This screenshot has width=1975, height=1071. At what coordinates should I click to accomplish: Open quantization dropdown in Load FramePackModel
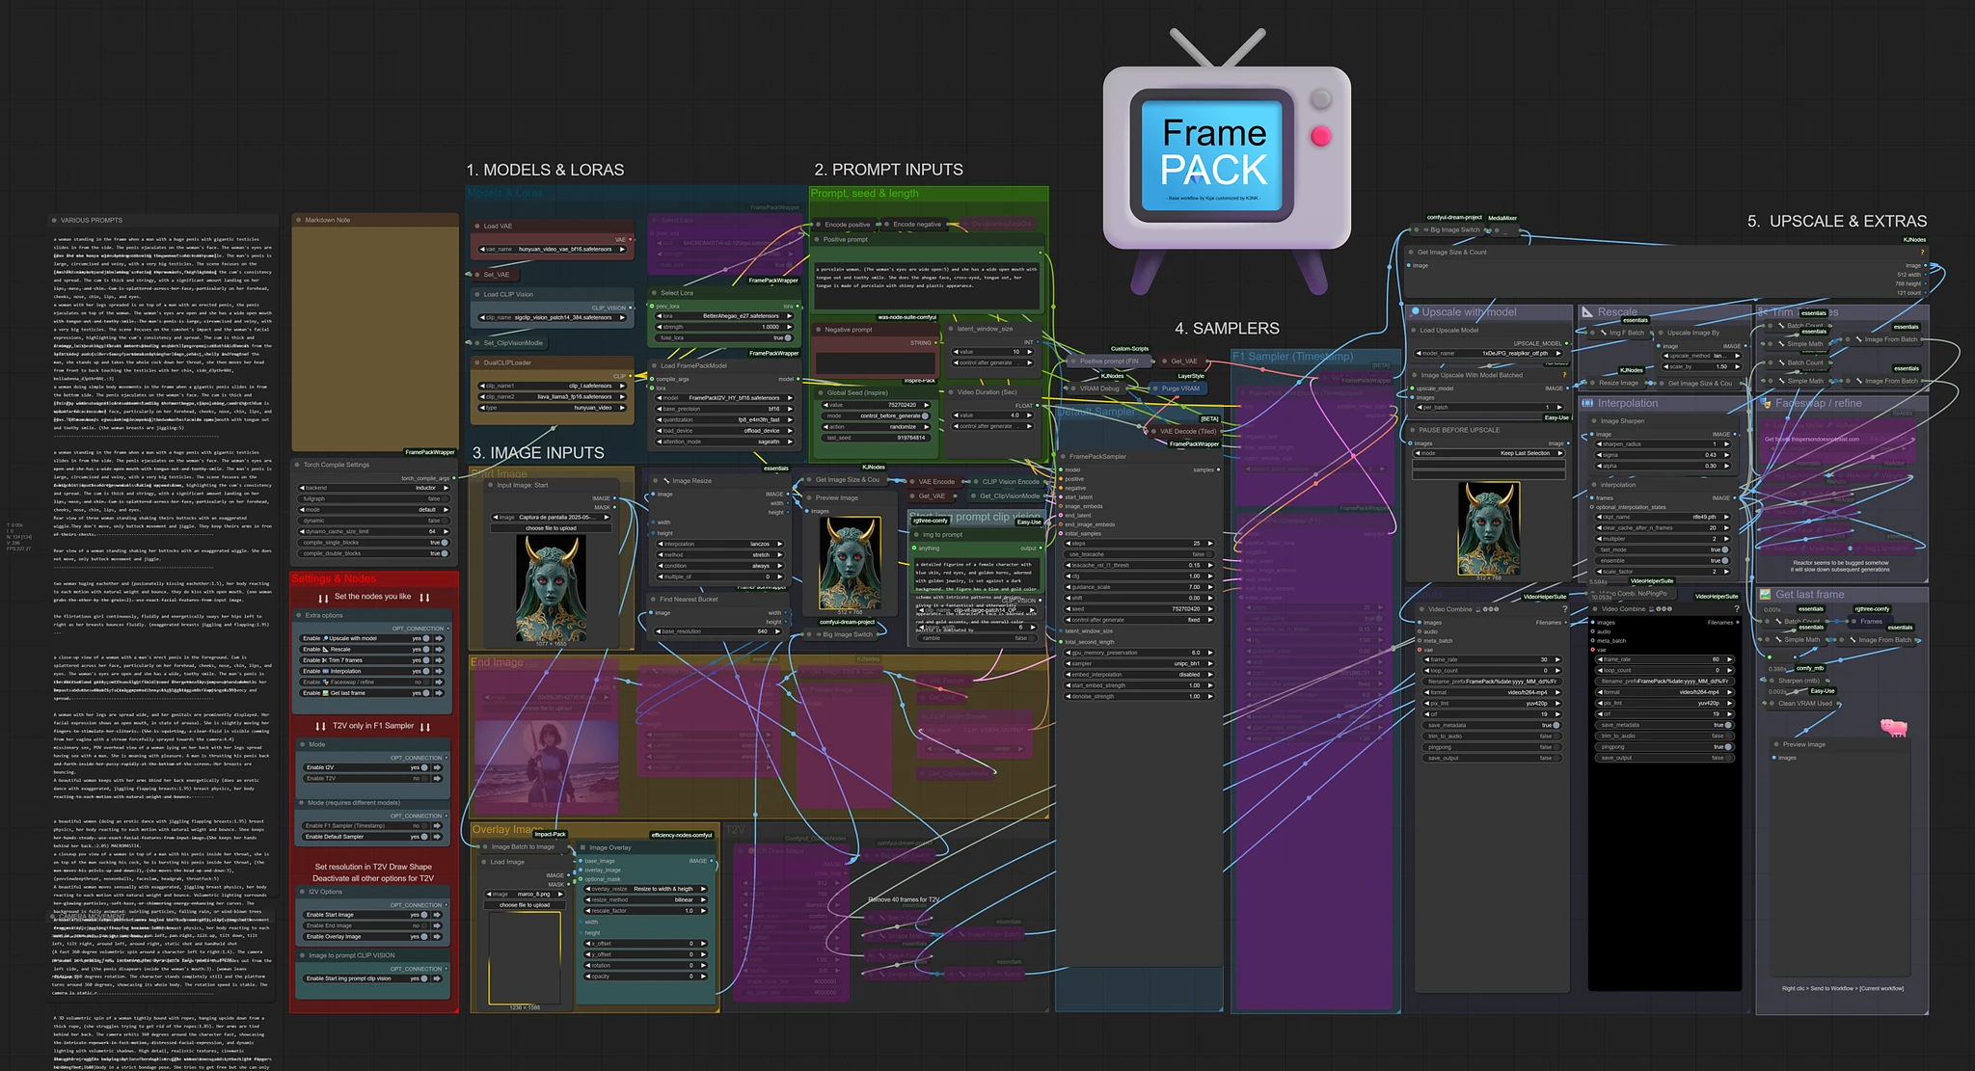pos(725,420)
